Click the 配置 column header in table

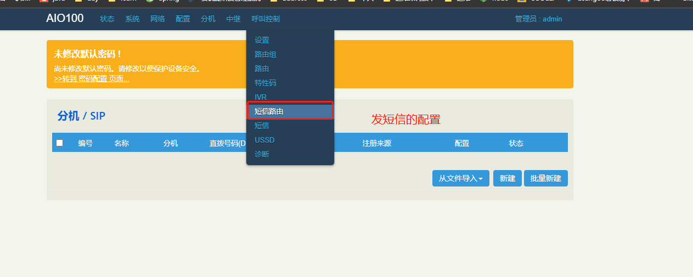click(x=462, y=143)
